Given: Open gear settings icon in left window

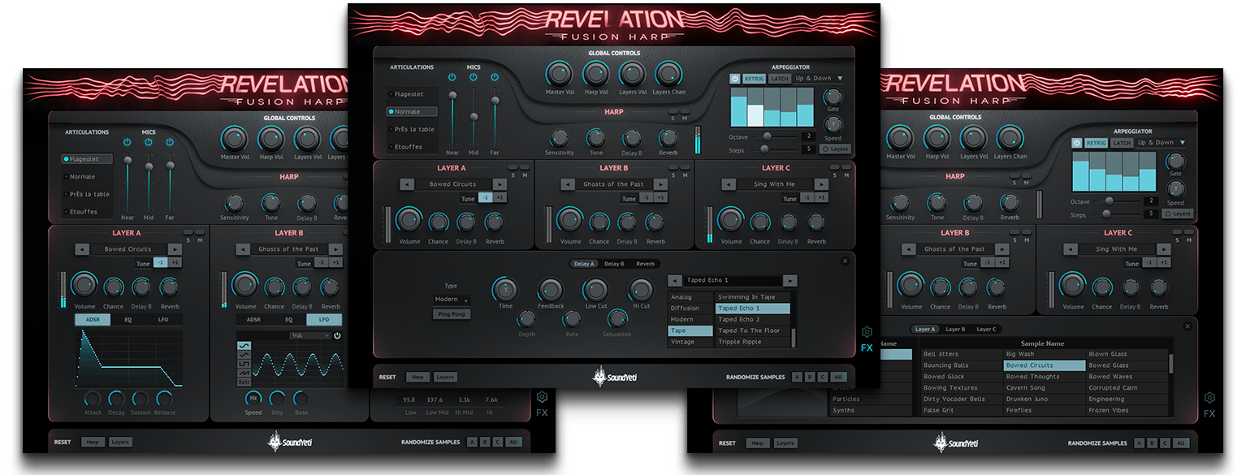Looking at the screenshot, I should click(543, 397).
